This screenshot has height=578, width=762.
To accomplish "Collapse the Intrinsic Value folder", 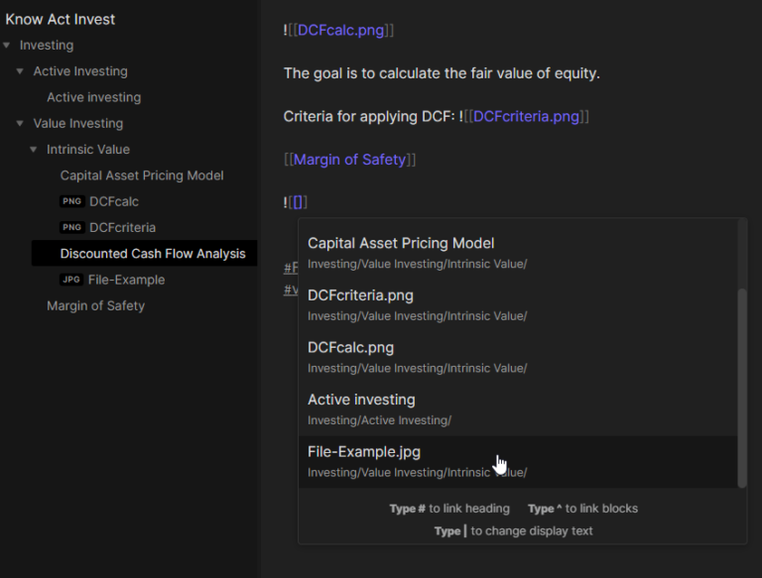I will coord(34,150).
